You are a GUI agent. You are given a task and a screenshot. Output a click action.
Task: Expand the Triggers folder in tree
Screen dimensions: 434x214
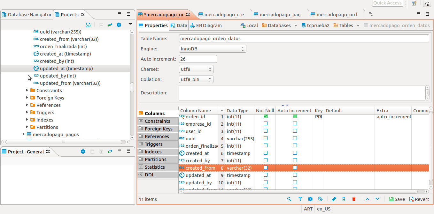[27, 112]
